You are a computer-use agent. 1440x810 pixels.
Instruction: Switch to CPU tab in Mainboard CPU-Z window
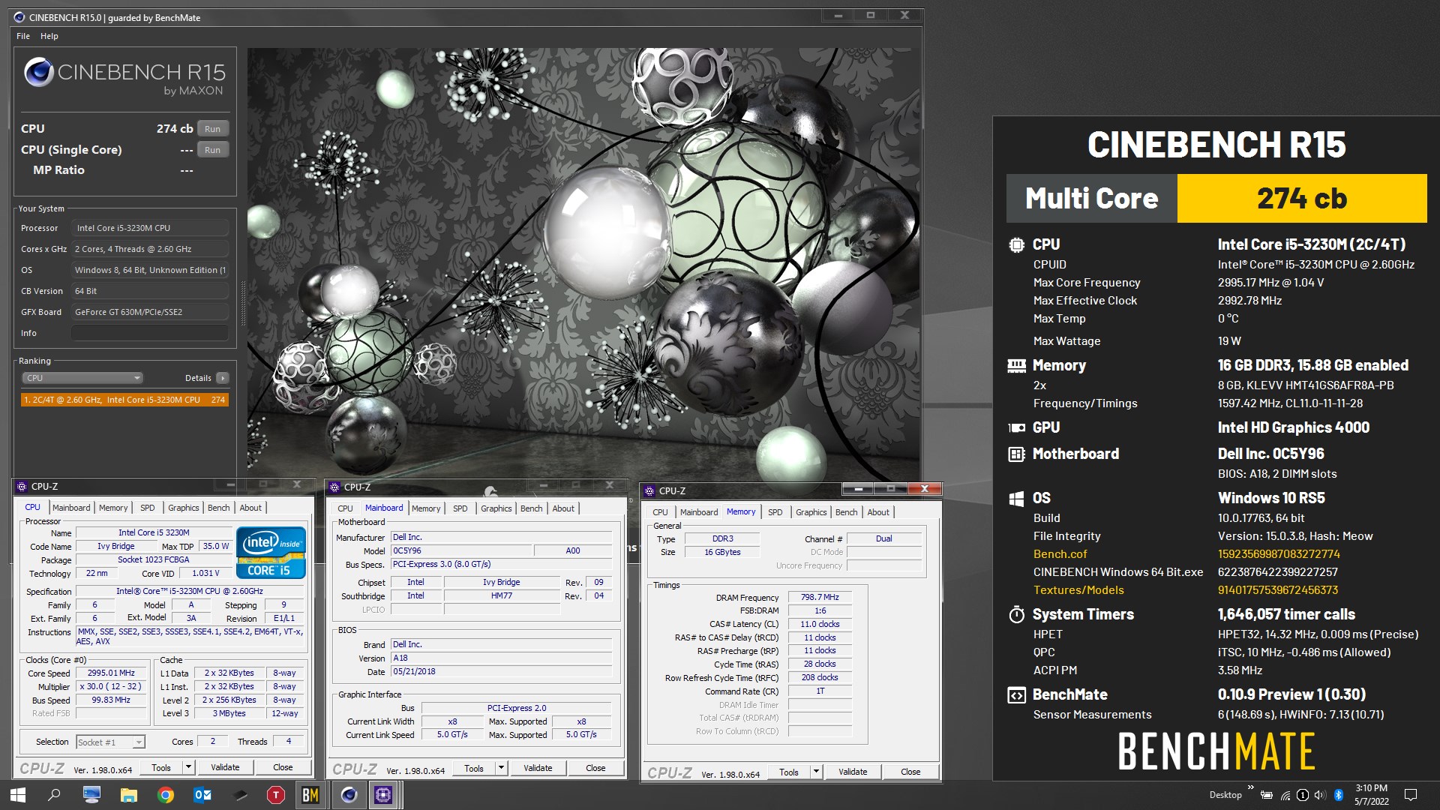click(345, 508)
